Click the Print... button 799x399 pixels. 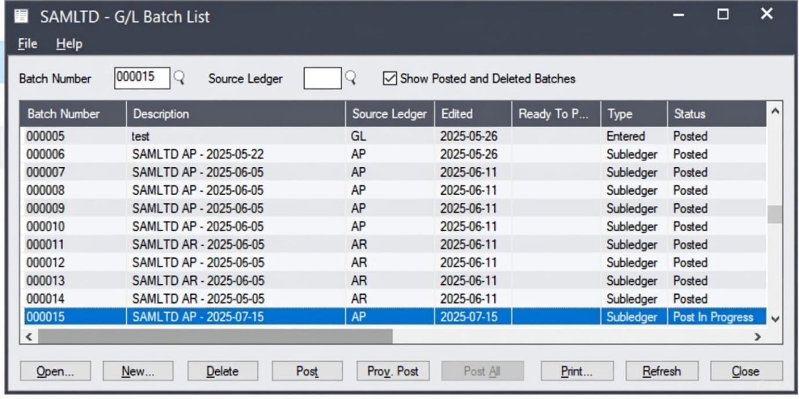(577, 371)
